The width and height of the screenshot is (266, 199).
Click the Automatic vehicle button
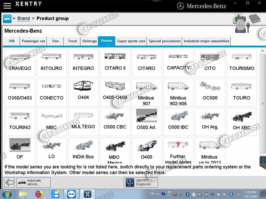pos(34,182)
